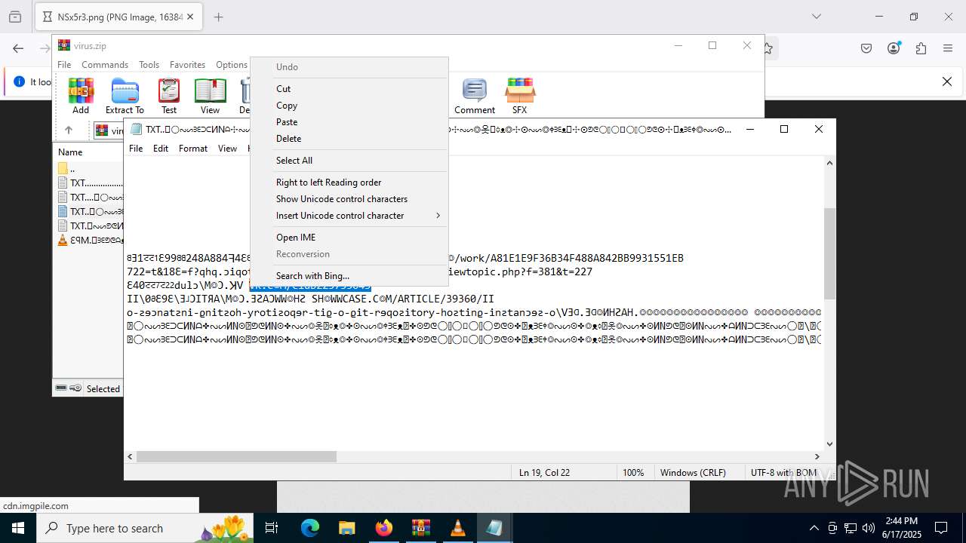Open WinRAR Options menu
This screenshot has width=966, height=543.
(x=232, y=65)
